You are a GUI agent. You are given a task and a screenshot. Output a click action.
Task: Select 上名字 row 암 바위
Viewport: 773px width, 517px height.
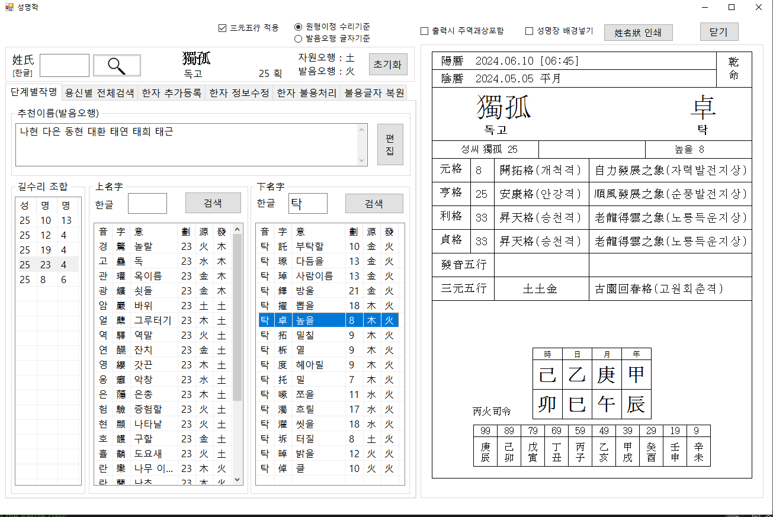point(163,306)
